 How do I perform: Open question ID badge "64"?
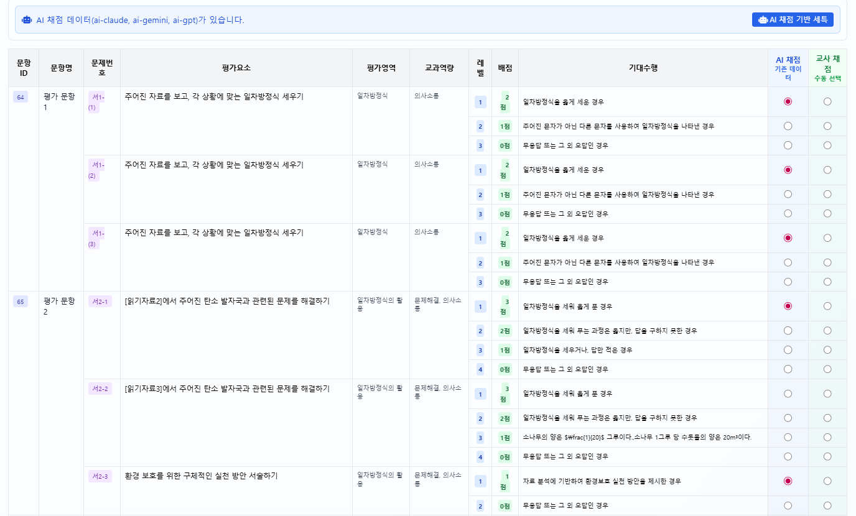pyautogui.click(x=21, y=96)
